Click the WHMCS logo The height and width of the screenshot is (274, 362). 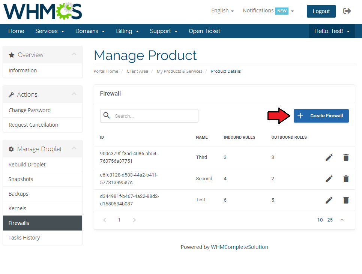pos(43,11)
